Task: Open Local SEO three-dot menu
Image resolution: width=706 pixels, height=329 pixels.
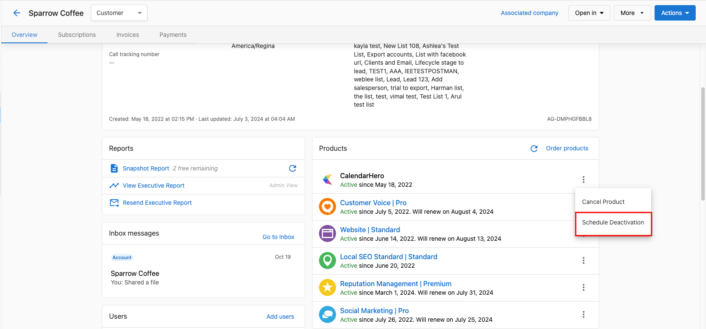Action: (583, 260)
